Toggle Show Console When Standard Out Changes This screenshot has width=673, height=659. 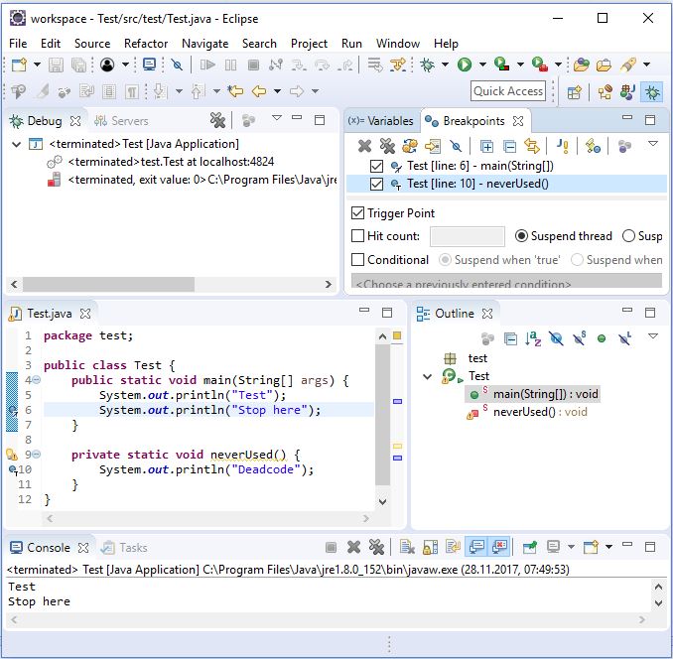coord(476,547)
